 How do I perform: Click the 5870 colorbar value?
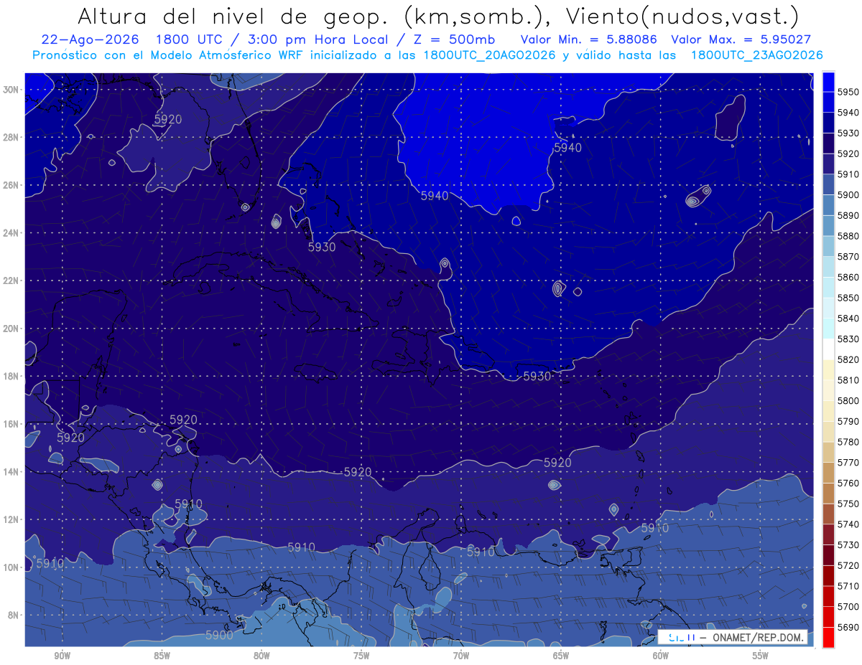[848, 257]
